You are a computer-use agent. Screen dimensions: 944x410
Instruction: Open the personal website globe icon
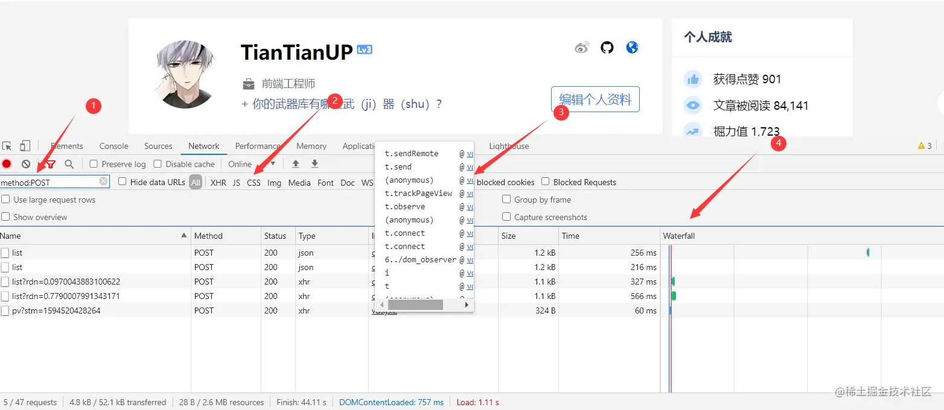click(632, 48)
